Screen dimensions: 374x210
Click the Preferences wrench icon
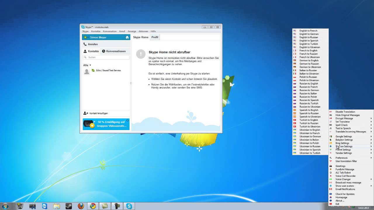tap(331, 158)
